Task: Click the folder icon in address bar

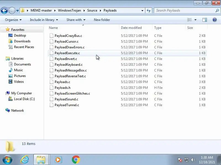Action: (23, 10)
